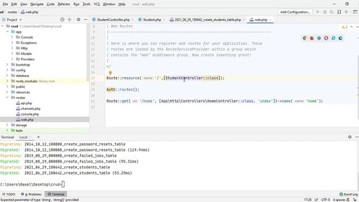Hide the Project panel with minus icon
This screenshot has width=359, height=202.
[86, 20]
